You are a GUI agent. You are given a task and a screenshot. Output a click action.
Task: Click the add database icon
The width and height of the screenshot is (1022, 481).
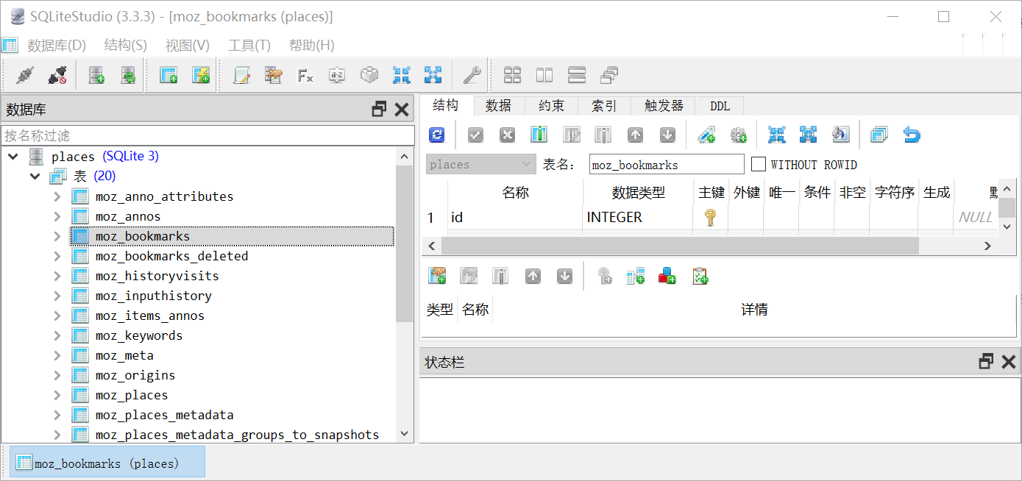tap(96, 75)
